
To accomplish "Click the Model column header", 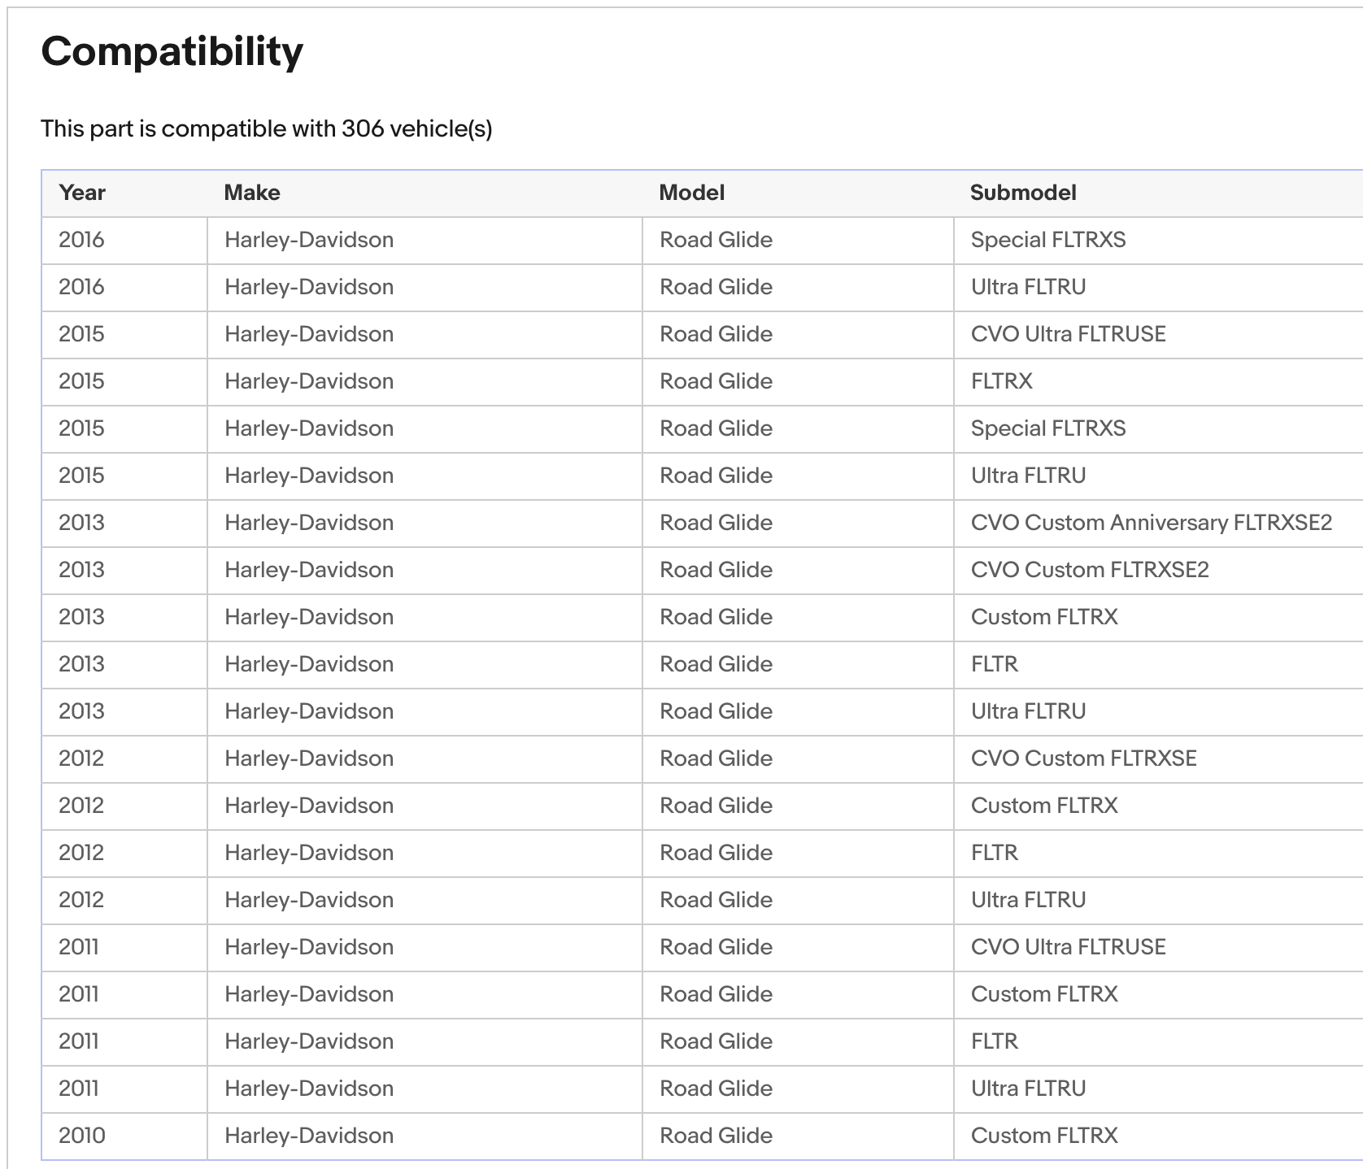I will click(x=691, y=193).
